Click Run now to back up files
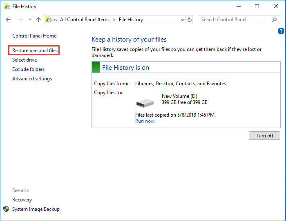The image size is (286, 221). coord(145,121)
